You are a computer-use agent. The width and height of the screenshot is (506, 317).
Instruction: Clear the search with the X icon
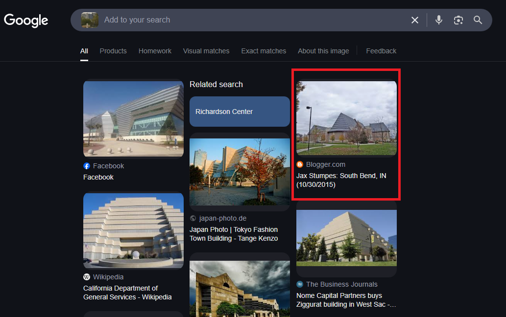tap(414, 20)
